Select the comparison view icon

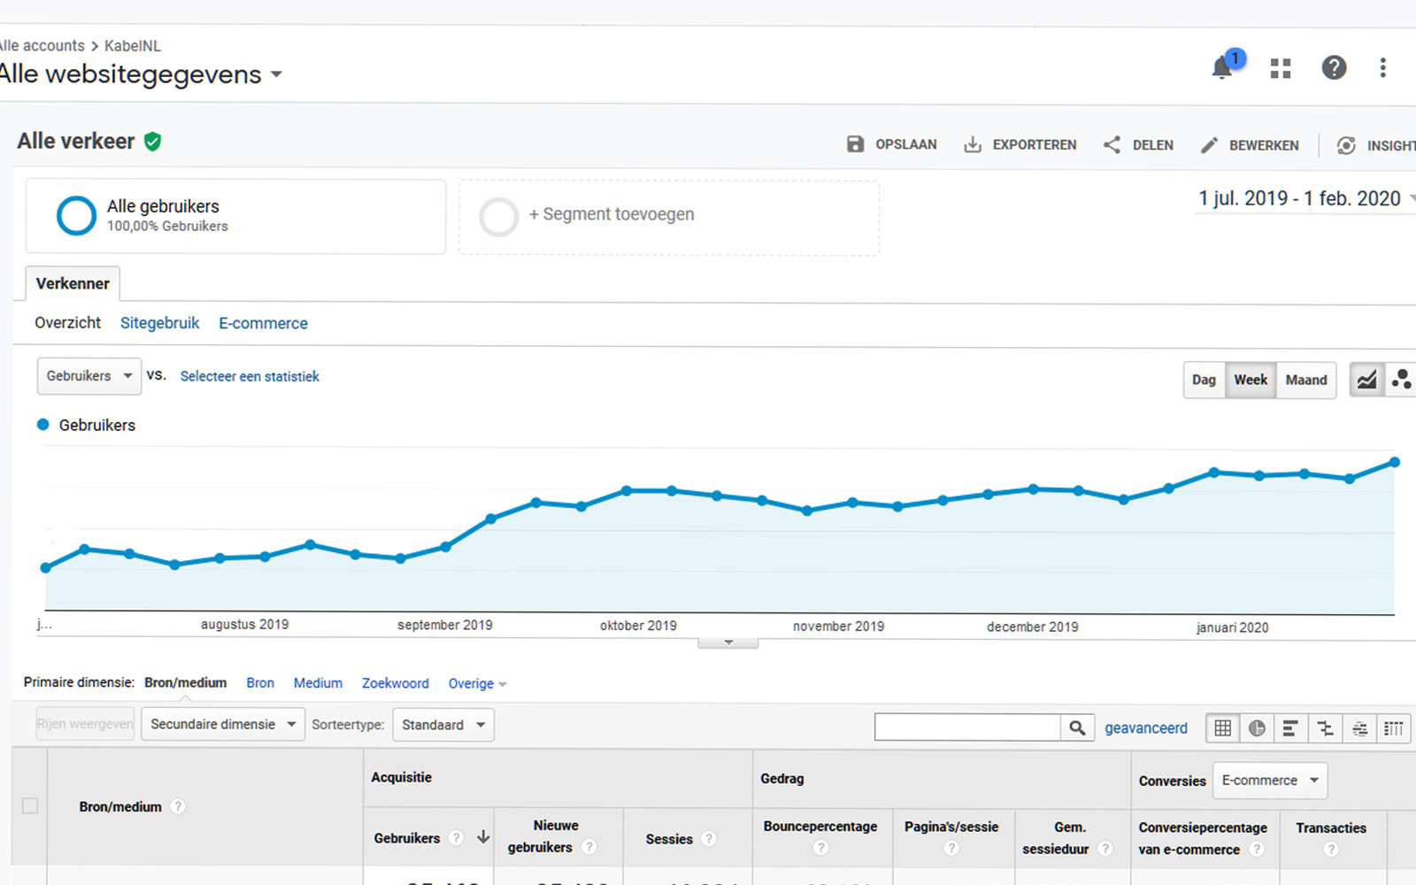click(x=1325, y=727)
